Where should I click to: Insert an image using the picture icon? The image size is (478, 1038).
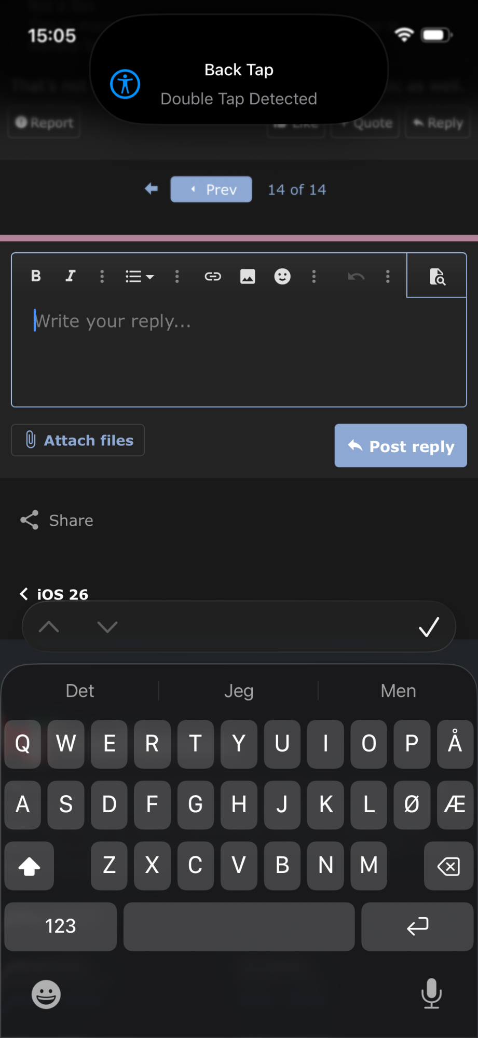(x=248, y=276)
